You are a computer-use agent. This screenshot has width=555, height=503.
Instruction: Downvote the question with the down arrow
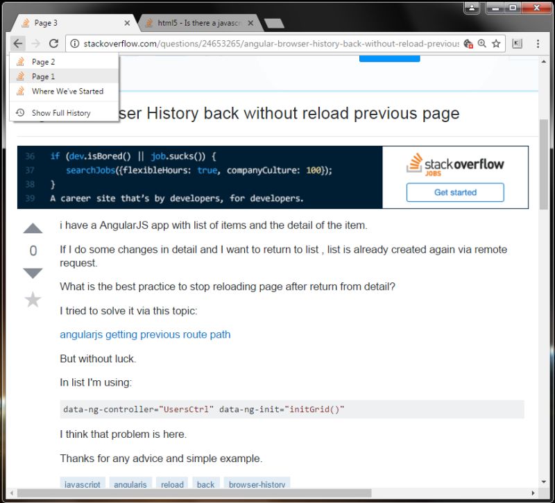click(x=33, y=273)
